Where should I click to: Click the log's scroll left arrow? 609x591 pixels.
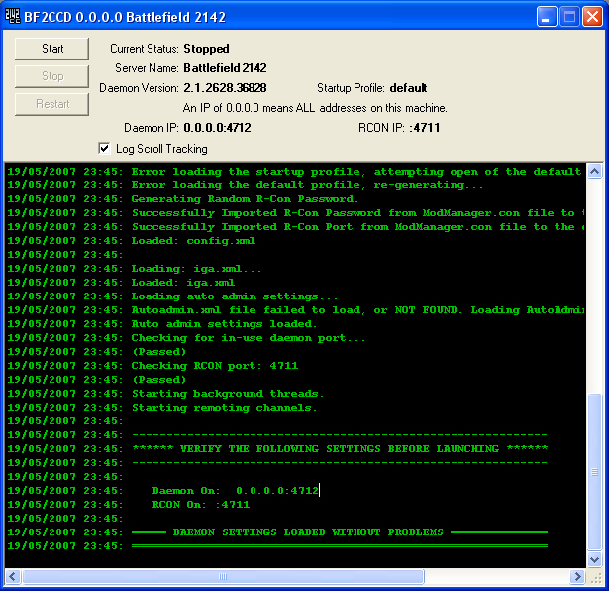(13, 576)
